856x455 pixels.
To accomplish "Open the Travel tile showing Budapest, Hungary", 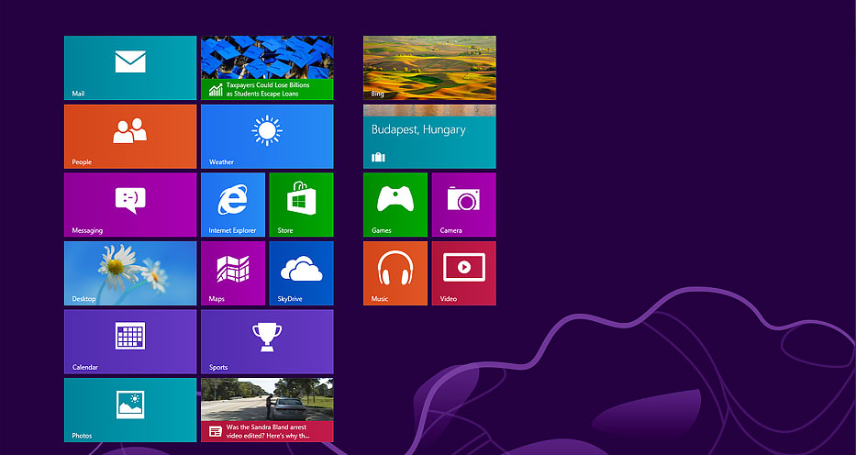I will click(x=429, y=137).
